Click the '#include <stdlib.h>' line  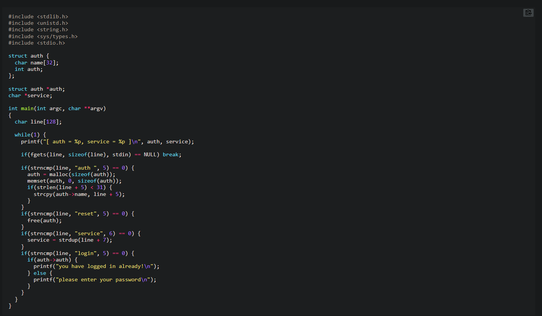38,17
